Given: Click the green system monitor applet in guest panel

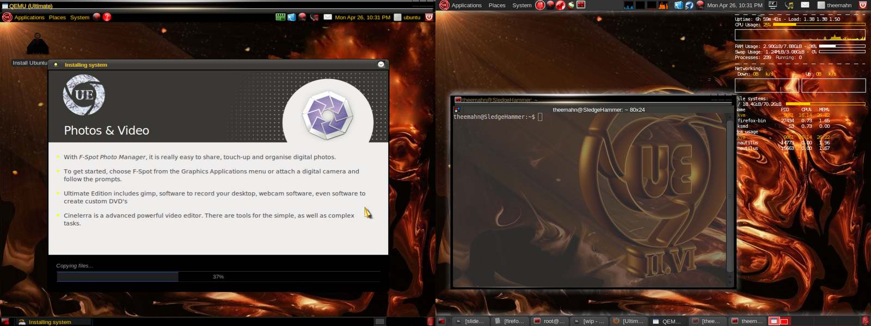Looking at the screenshot, I should [x=280, y=17].
